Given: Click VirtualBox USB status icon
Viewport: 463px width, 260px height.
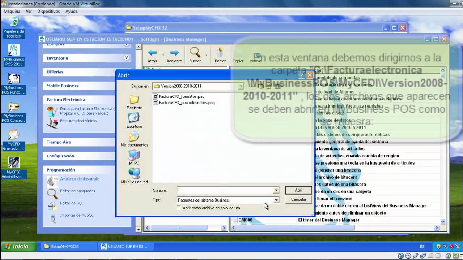Looking at the screenshot, I should pos(415,256).
